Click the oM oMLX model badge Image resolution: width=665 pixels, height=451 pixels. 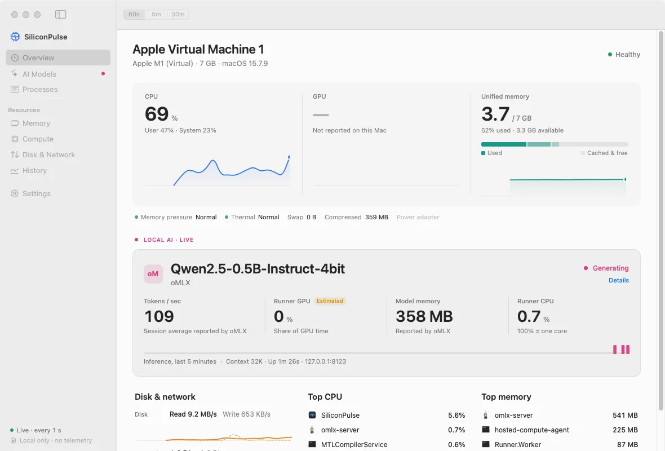[153, 274]
